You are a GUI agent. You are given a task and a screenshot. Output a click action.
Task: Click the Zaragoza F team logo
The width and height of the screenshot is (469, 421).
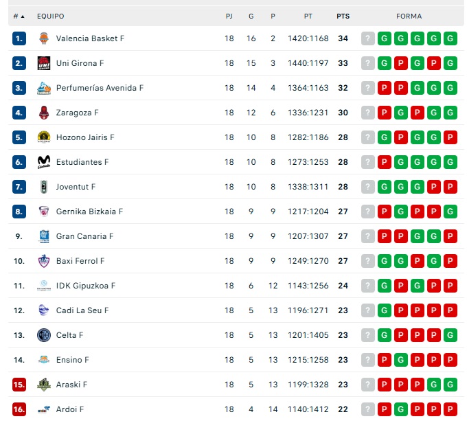click(x=44, y=113)
